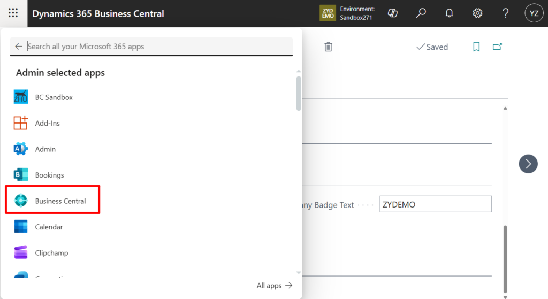Open the settings gear

[477, 13]
